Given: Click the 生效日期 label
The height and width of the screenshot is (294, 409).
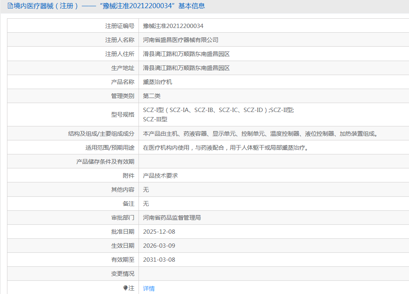Looking at the screenshot, I should pyautogui.click(x=123, y=246).
